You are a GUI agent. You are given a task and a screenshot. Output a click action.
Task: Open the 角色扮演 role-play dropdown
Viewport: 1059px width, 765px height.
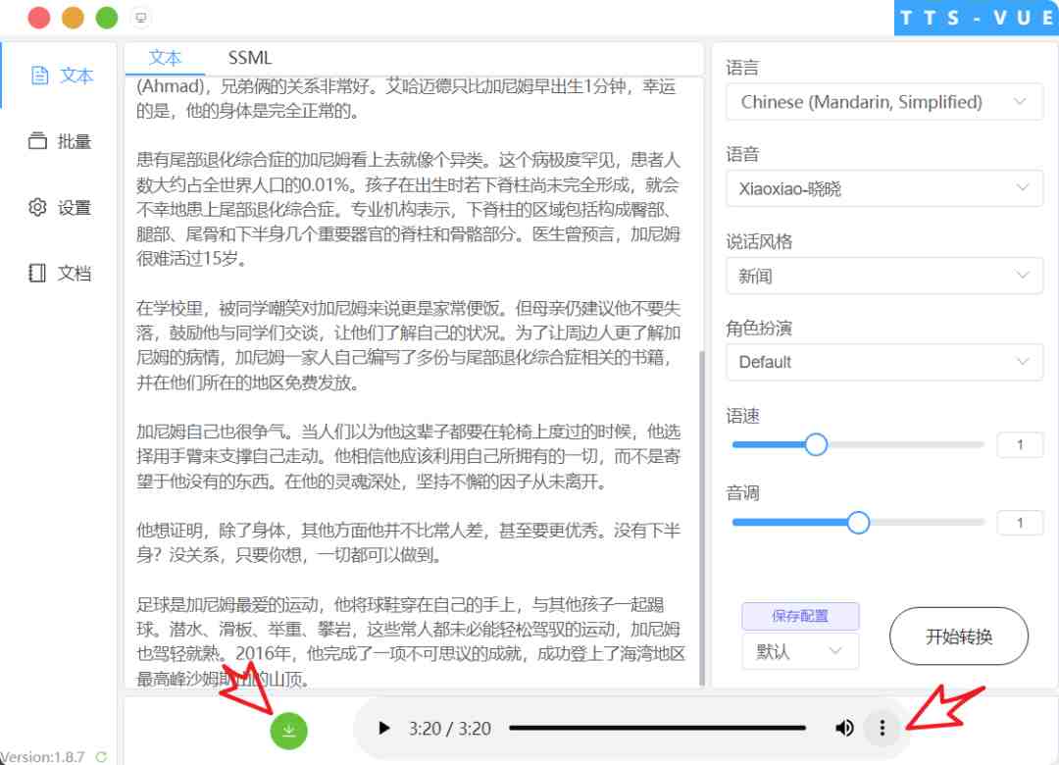[883, 362]
